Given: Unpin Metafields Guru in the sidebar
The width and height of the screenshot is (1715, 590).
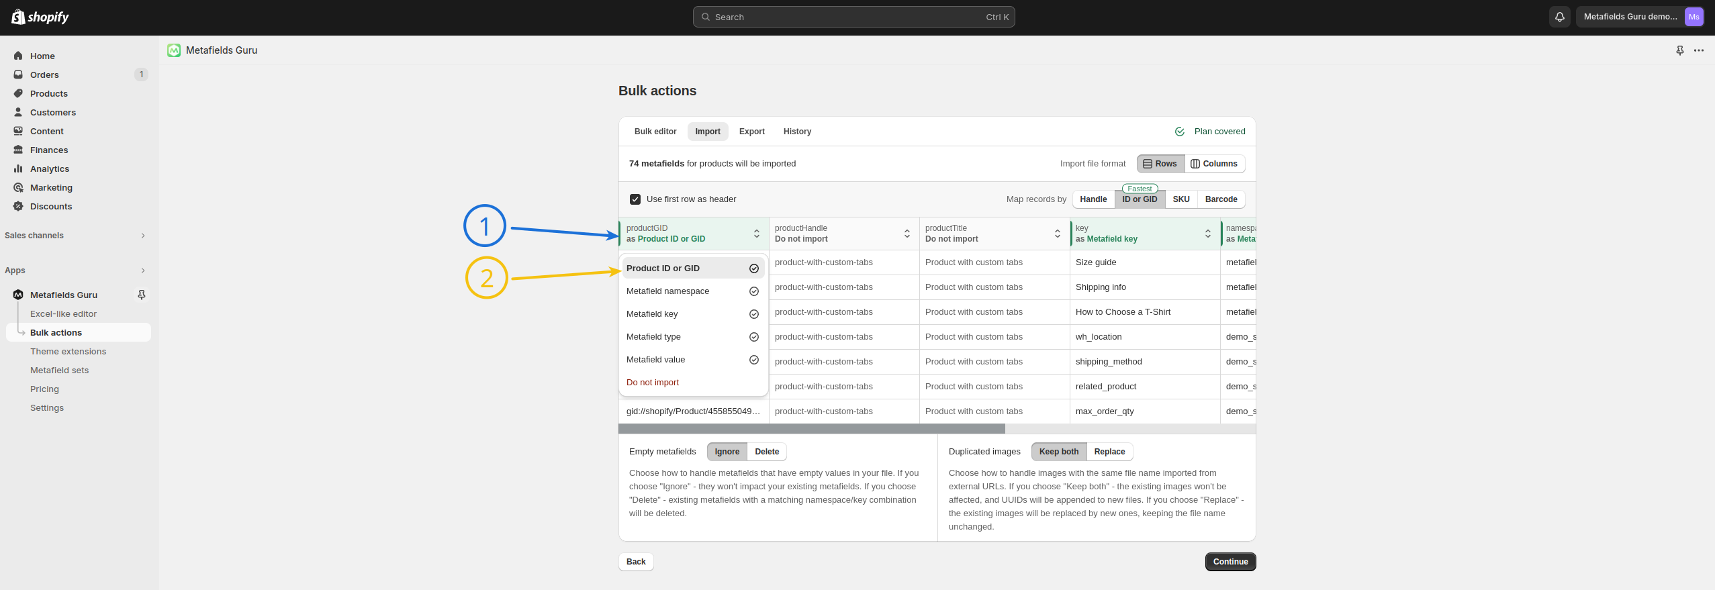Looking at the screenshot, I should coord(142,295).
